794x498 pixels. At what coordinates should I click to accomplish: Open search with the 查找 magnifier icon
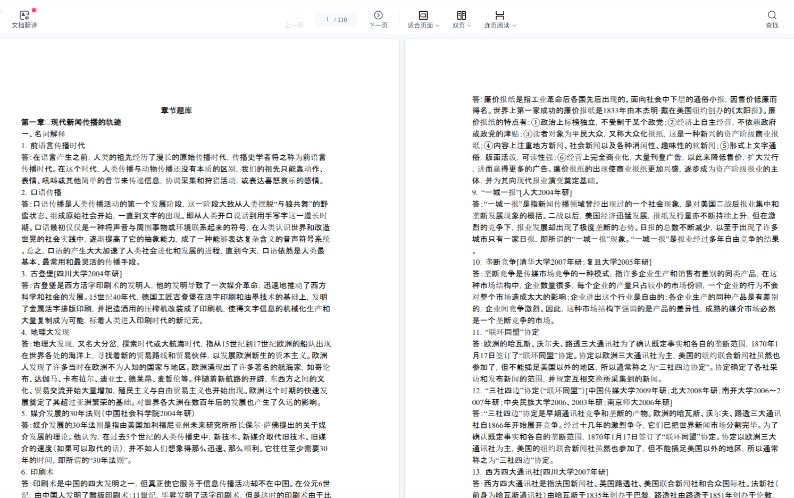[x=772, y=15]
